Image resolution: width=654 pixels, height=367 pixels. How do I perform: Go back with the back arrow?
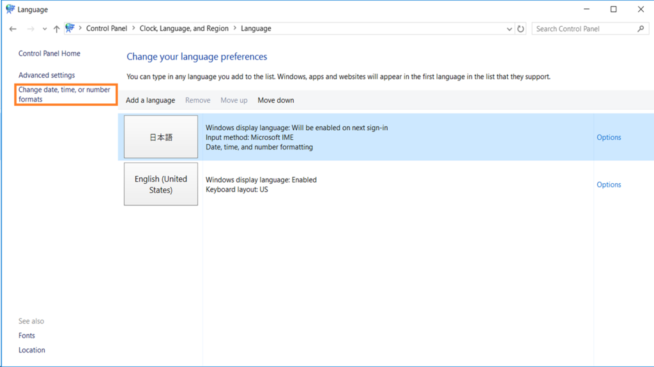coord(13,29)
